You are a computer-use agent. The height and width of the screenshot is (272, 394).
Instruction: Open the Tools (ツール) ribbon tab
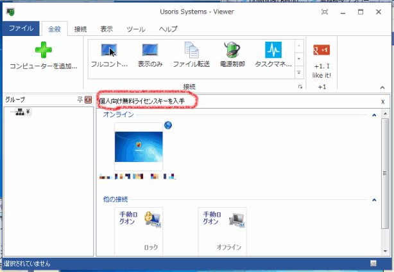(x=136, y=29)
